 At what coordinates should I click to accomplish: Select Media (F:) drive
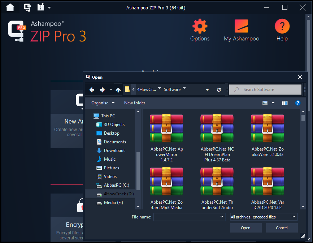(x=110, y=203)
